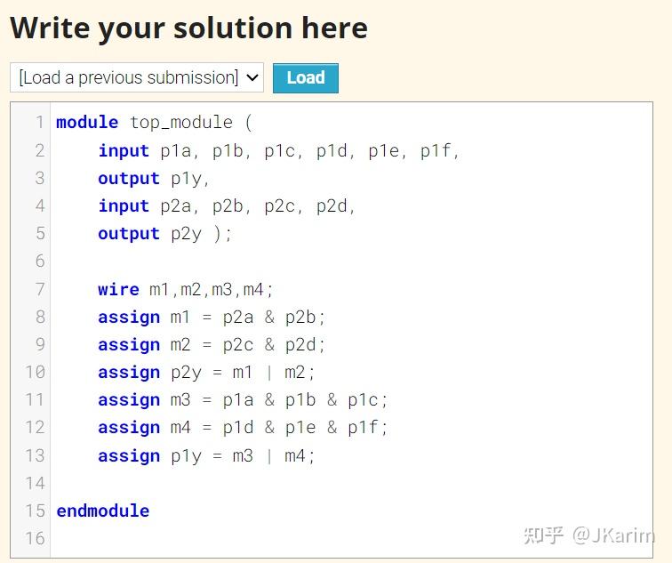Click the 'wire' keyword declaration
Screen dimensions: 672x563
[118, 289]
